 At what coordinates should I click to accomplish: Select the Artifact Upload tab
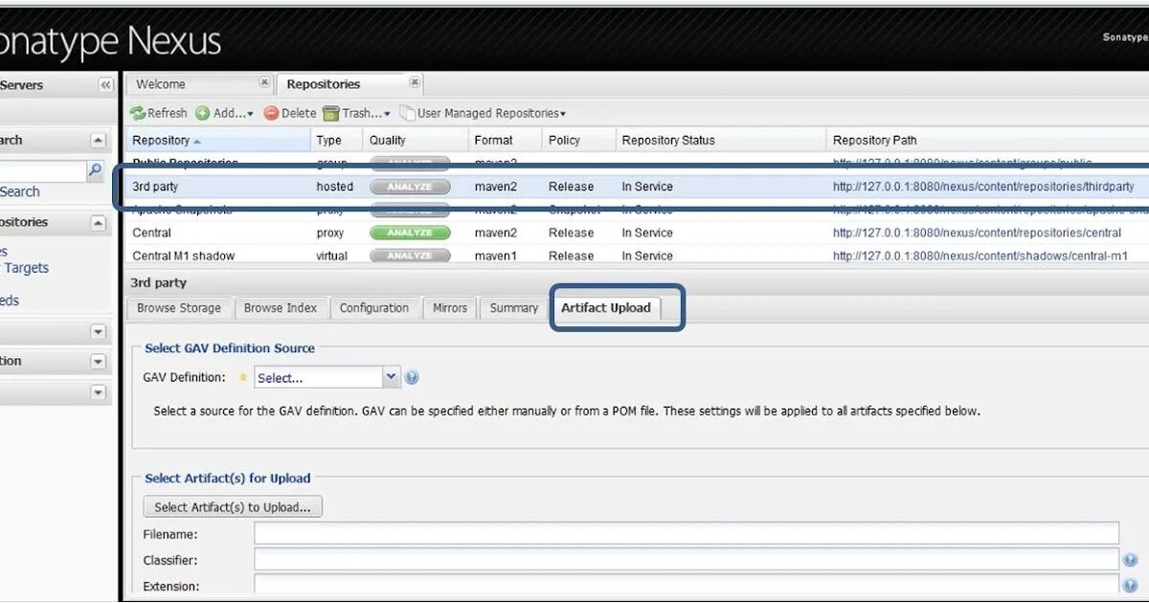[x=606, y=308]
